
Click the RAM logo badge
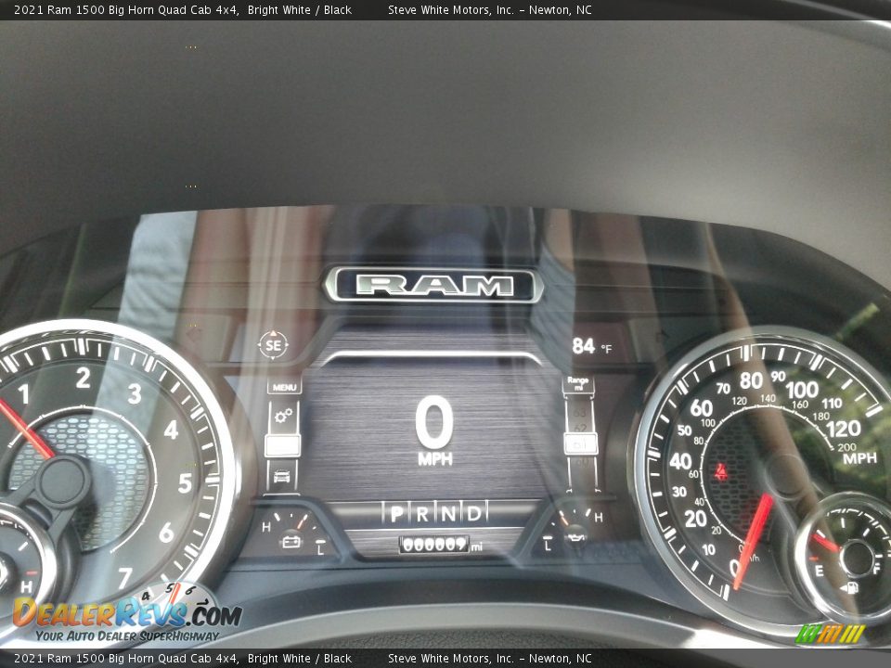pyautogui.click(x=433, y=285)
